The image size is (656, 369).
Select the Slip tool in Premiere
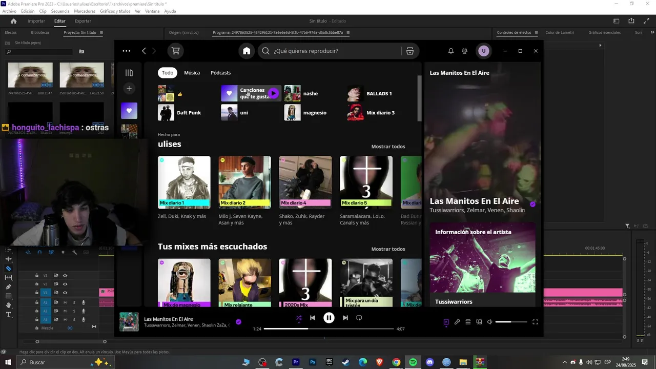8,278
